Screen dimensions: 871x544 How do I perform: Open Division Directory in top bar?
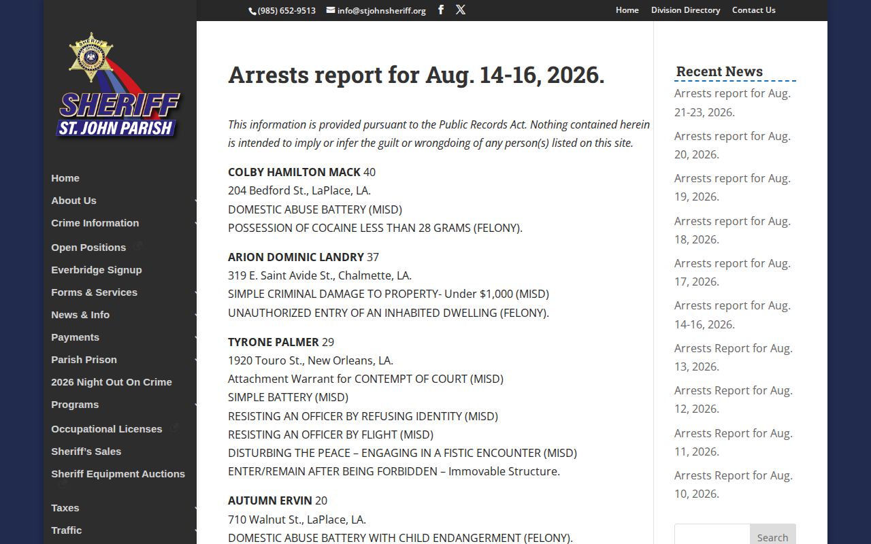685,10
